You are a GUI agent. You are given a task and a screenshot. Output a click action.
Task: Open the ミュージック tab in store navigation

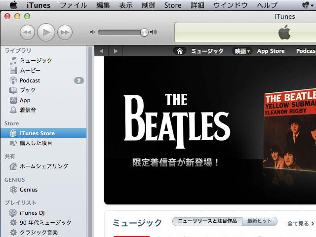click(x=207, y=51)
